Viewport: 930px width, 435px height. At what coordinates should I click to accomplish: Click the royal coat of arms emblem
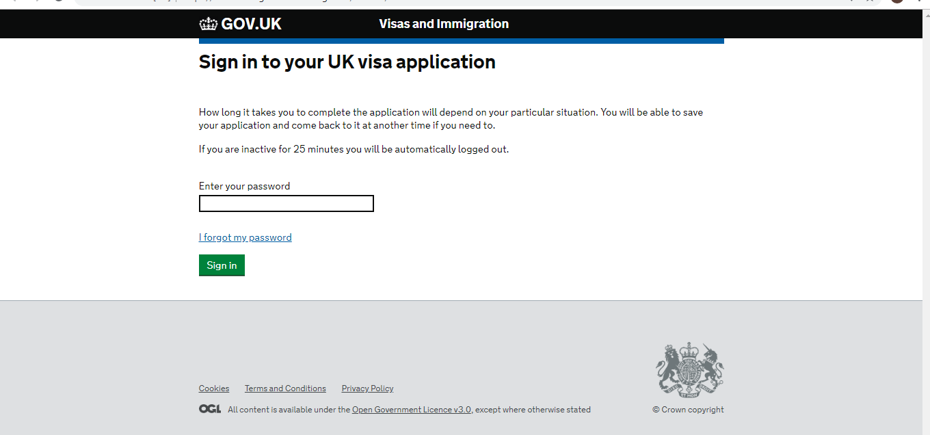pyautogui.click(x=689, y=369)
